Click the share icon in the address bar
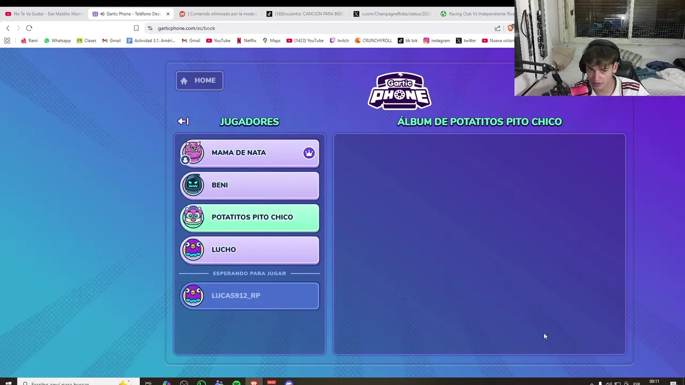 click(x=498, y=28)
